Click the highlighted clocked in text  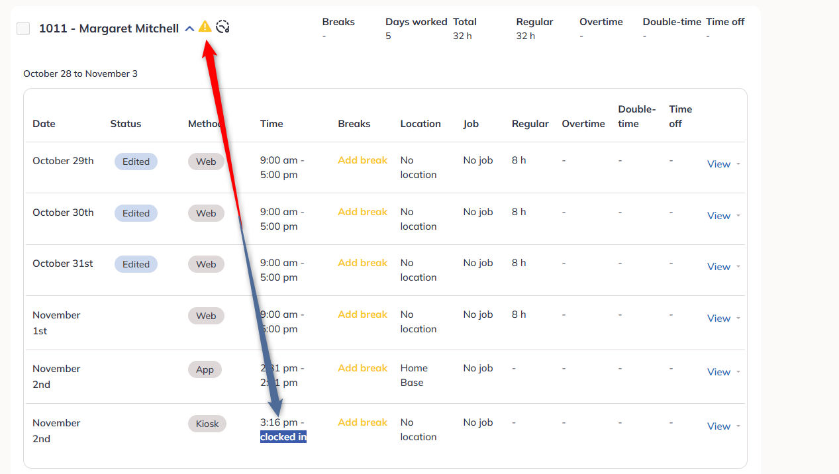point(283,437)
